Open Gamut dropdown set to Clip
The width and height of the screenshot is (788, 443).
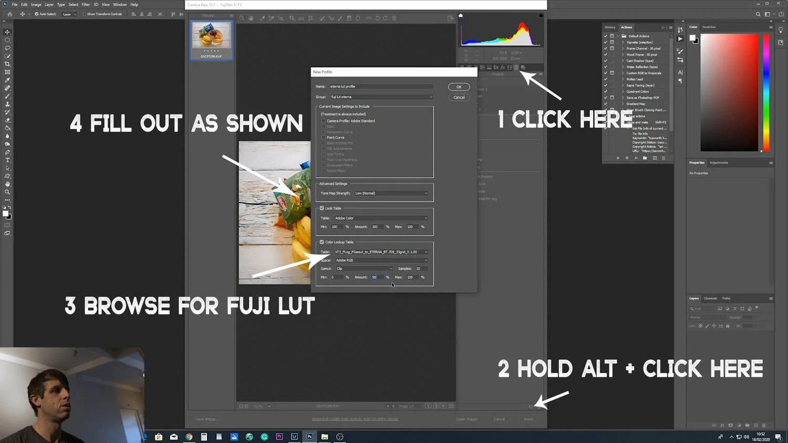click(x=364, y=269)
